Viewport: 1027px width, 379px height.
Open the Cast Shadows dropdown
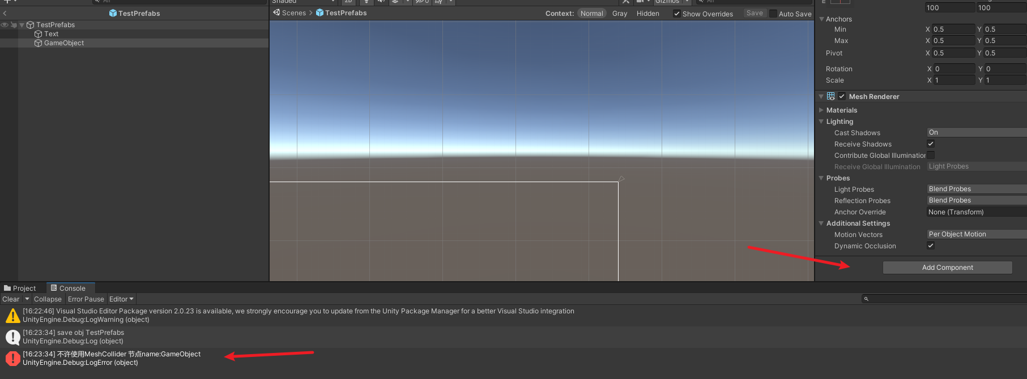977,132
